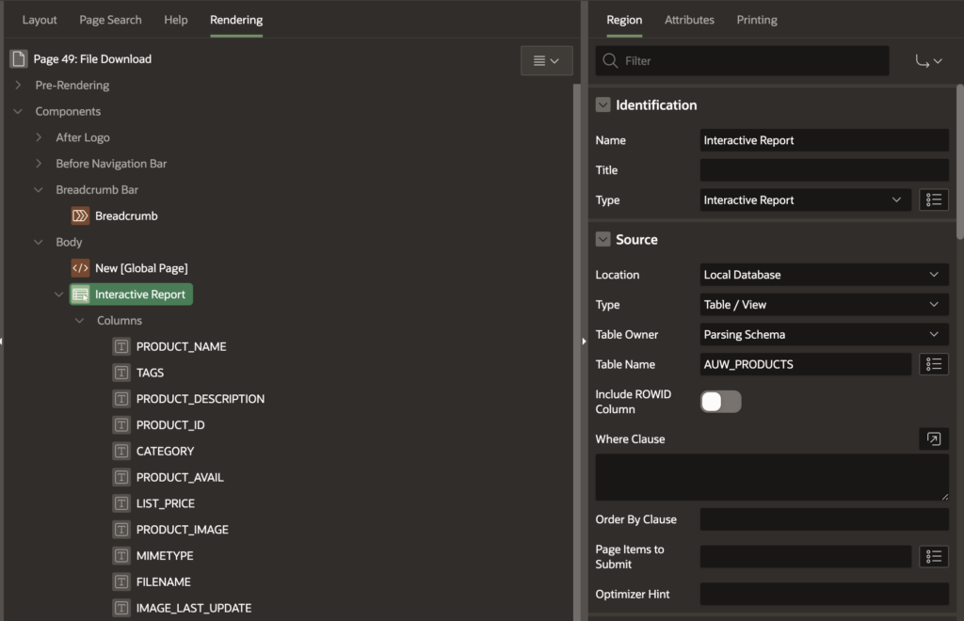964x621 pixels.
Task: Click the Breadcrumb component icon
Action: pyautogui.click(x=80, y=215)
